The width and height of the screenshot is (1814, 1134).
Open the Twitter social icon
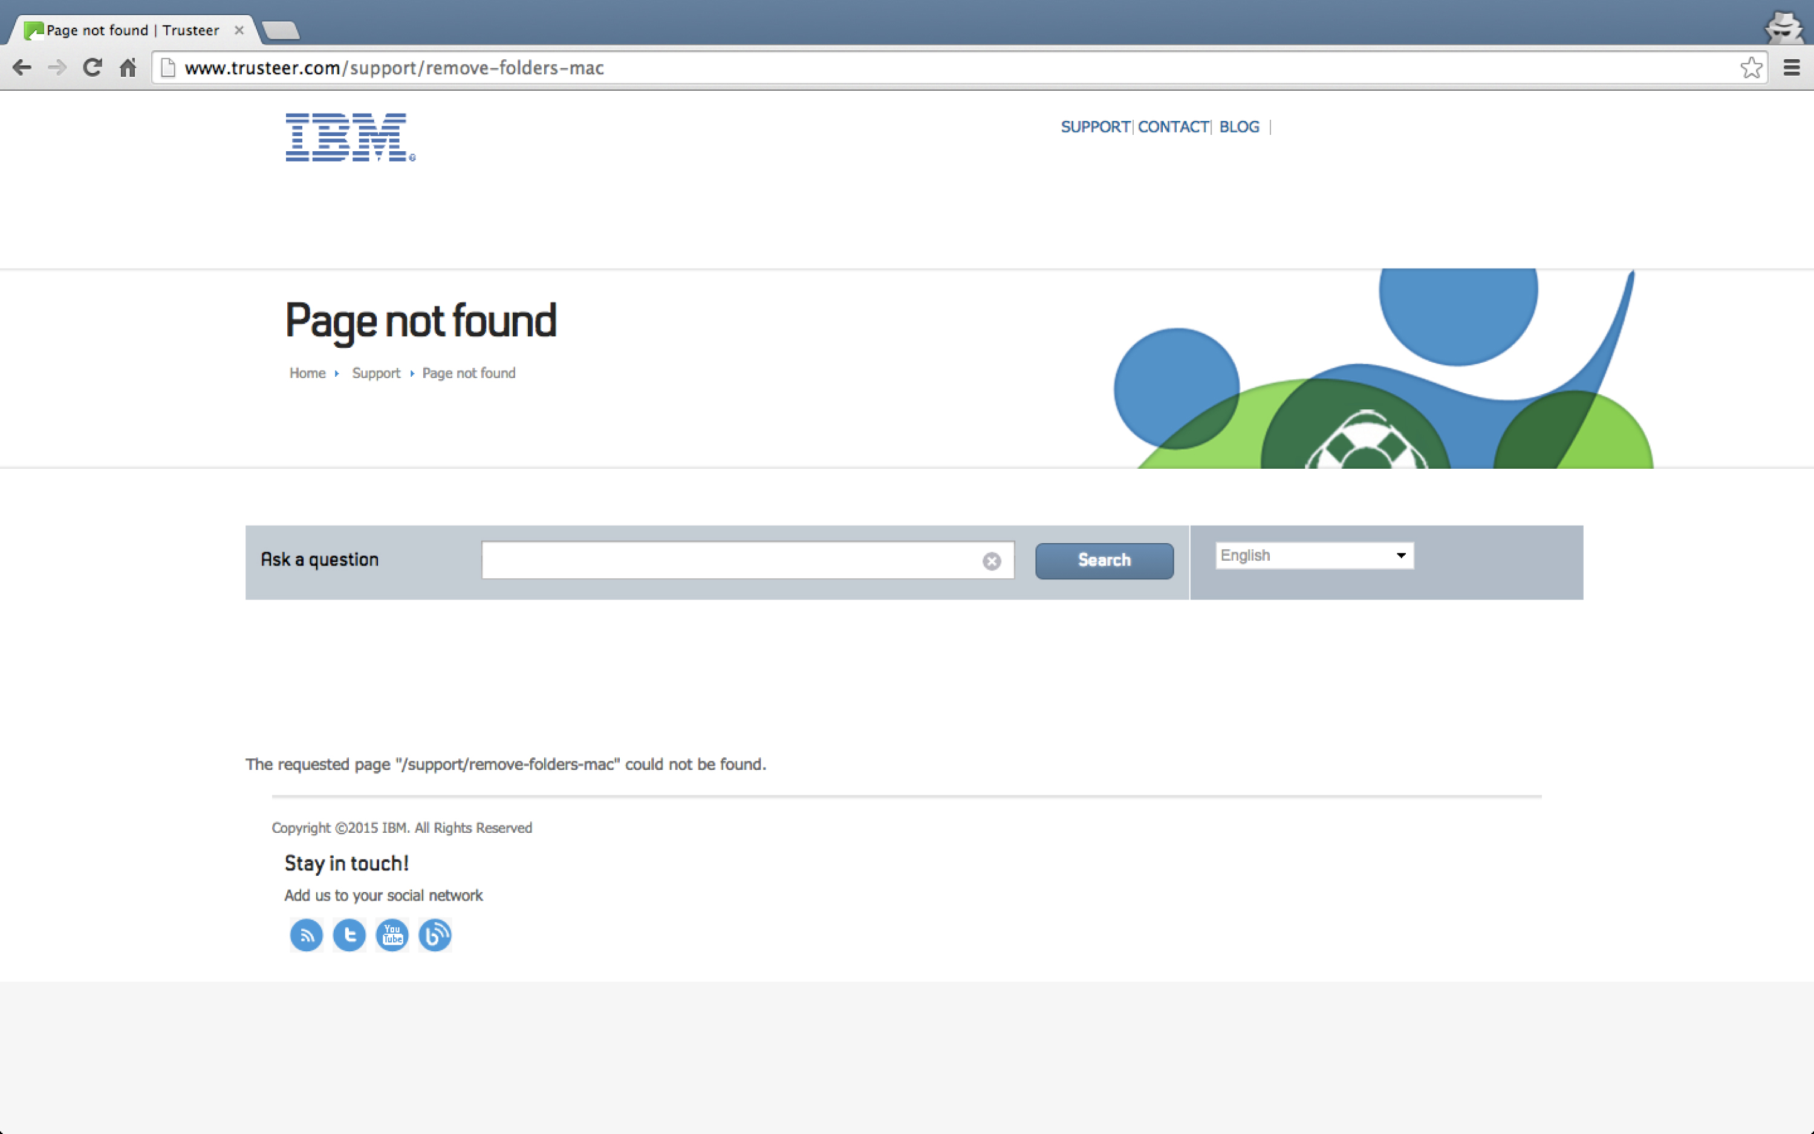click(x=349, y=934)
